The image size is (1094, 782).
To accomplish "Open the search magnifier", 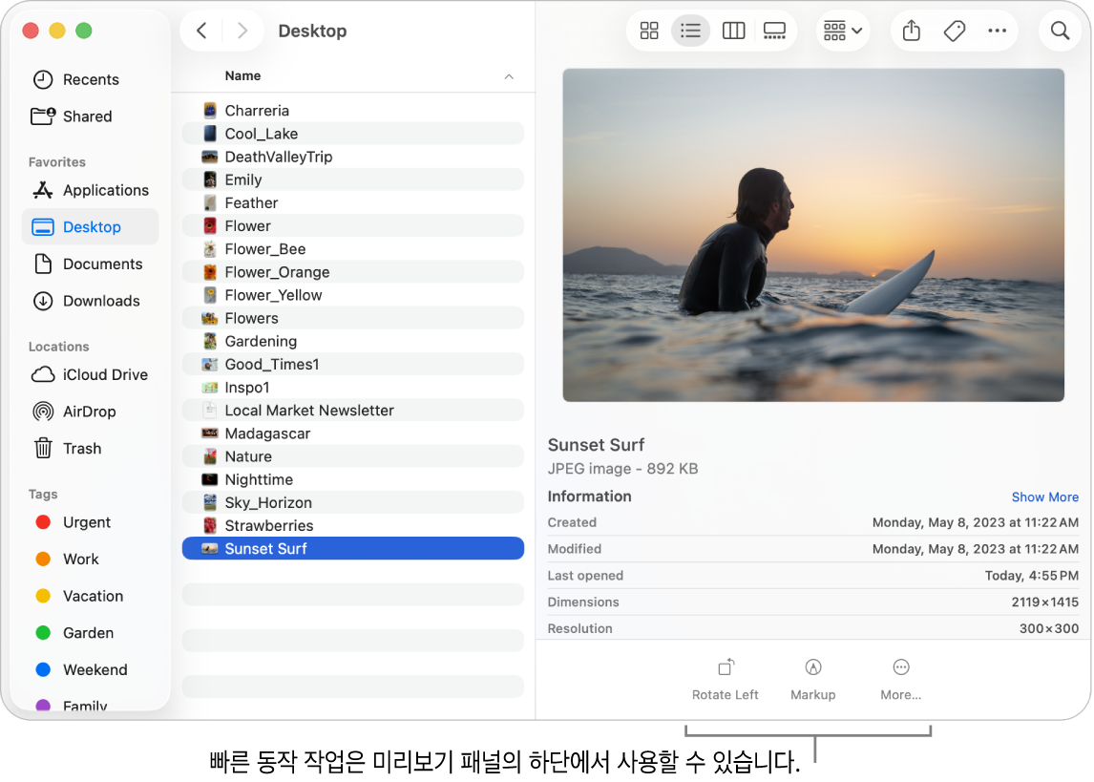I will click(x=1060, y=32).
